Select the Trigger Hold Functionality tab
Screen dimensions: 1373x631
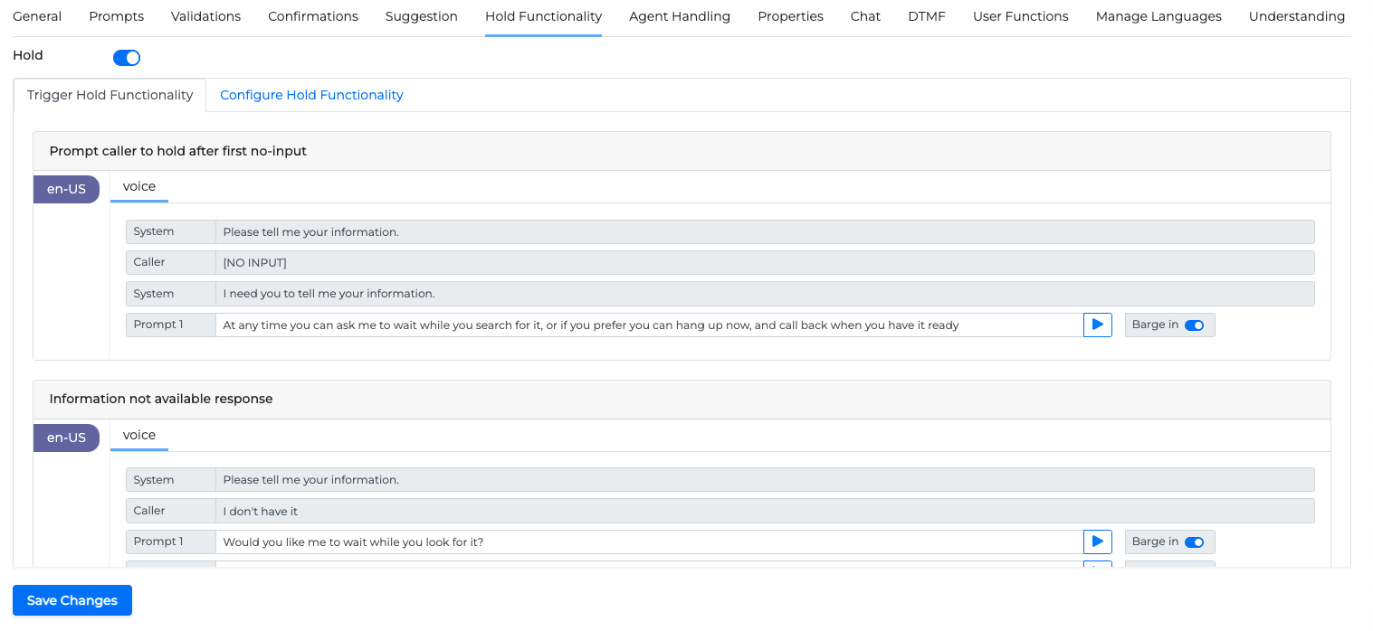[x=110, y=95]
